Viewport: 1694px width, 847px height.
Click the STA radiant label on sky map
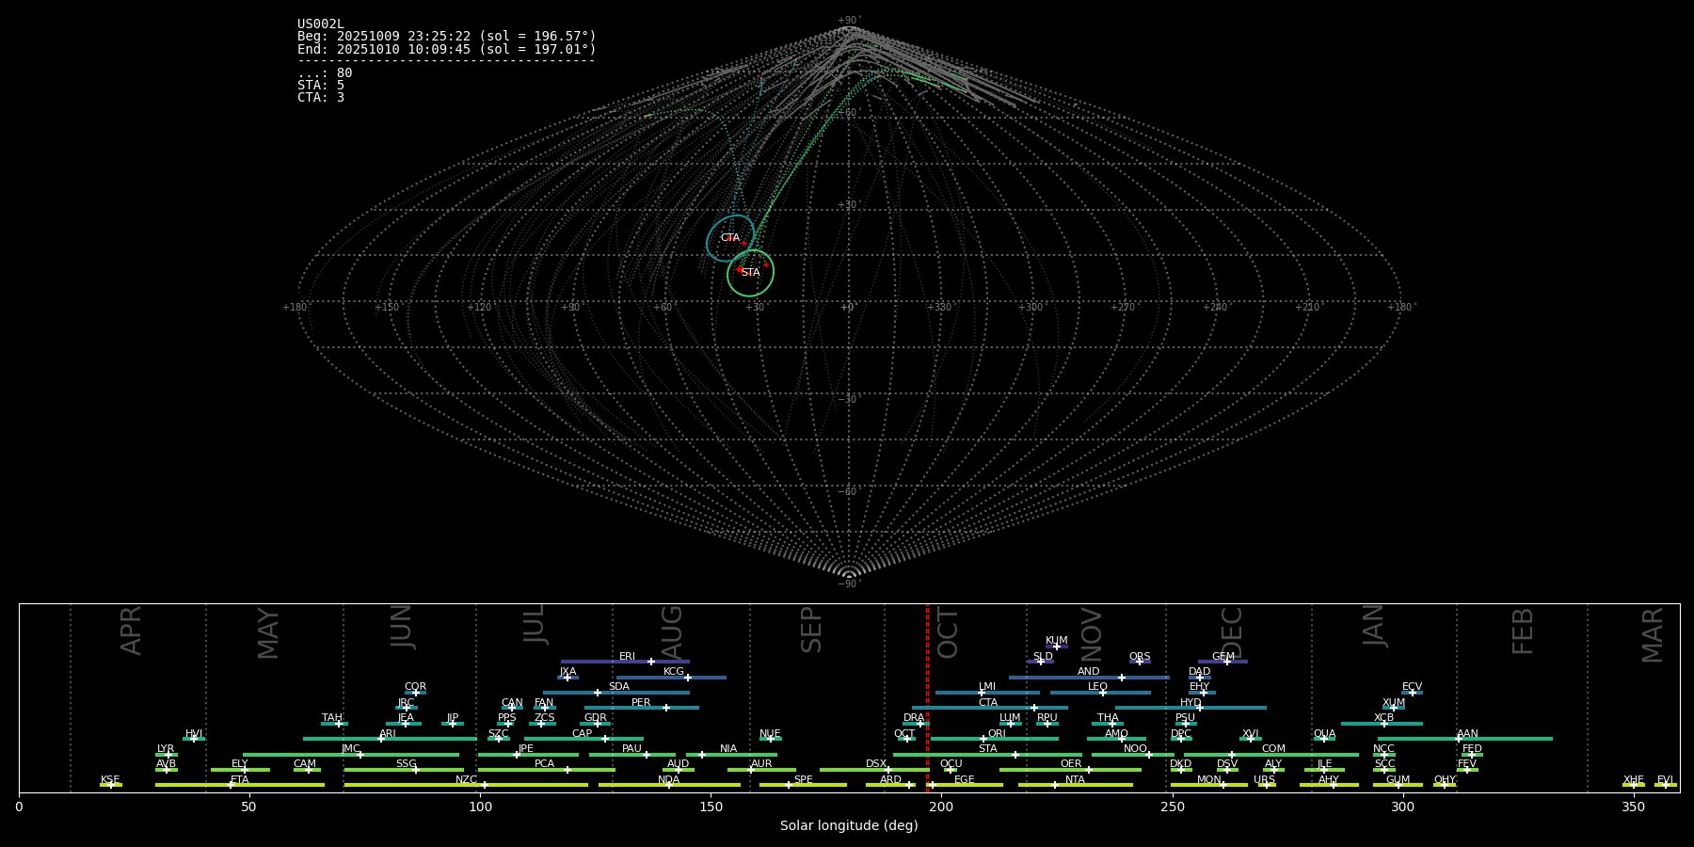pyautogui.click(x=750, y=273)
